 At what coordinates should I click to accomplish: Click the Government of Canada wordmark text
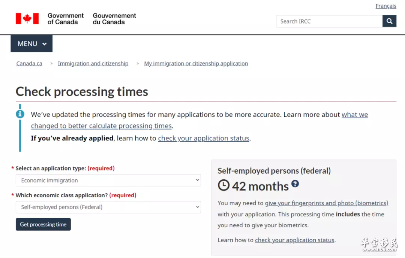click(x=65, y=19)
